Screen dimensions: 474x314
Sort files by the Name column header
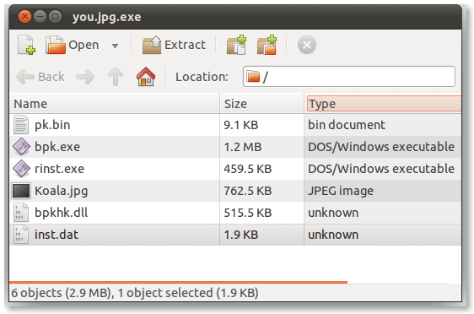click(x=115, y=104)
